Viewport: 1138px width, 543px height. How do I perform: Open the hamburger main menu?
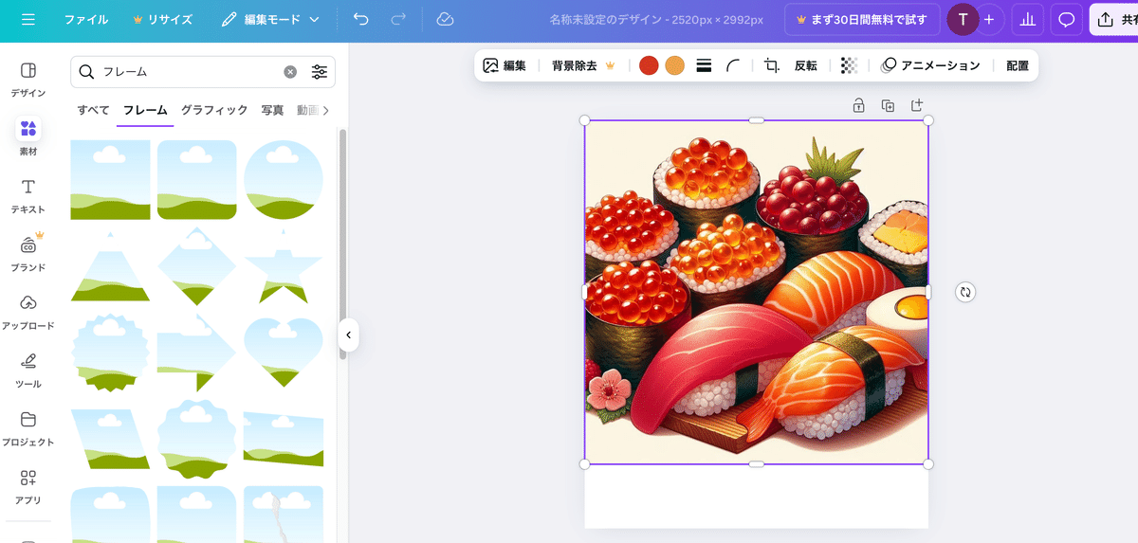(x=28, y=19)
